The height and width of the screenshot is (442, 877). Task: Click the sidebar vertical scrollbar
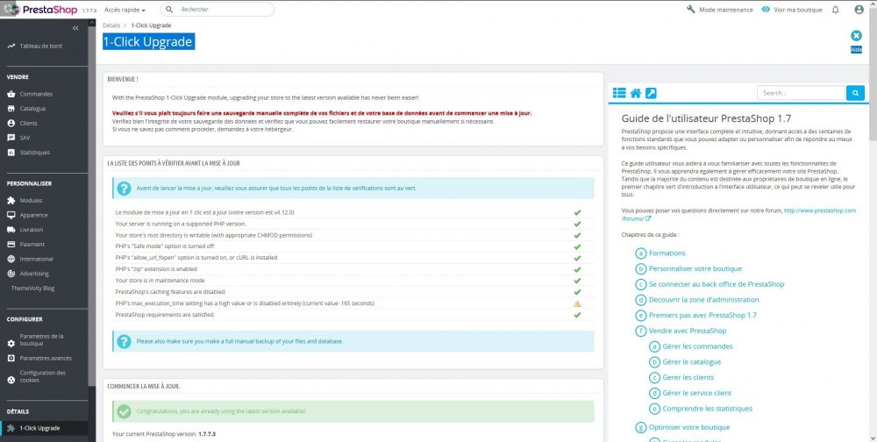coord(92,207)
